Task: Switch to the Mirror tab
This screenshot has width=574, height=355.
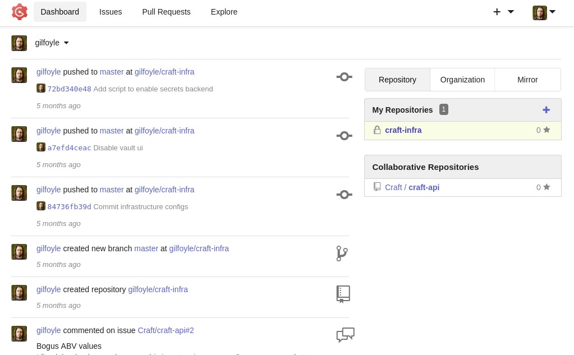Action: 527,80
